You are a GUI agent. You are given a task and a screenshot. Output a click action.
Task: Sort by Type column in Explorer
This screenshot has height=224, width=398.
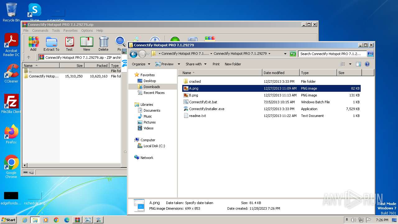pyautogui.click(x=318, y=73)
